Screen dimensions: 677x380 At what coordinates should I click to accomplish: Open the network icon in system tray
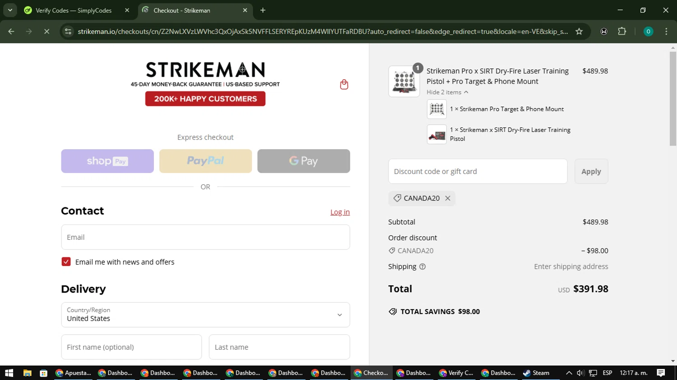(593, 373)
